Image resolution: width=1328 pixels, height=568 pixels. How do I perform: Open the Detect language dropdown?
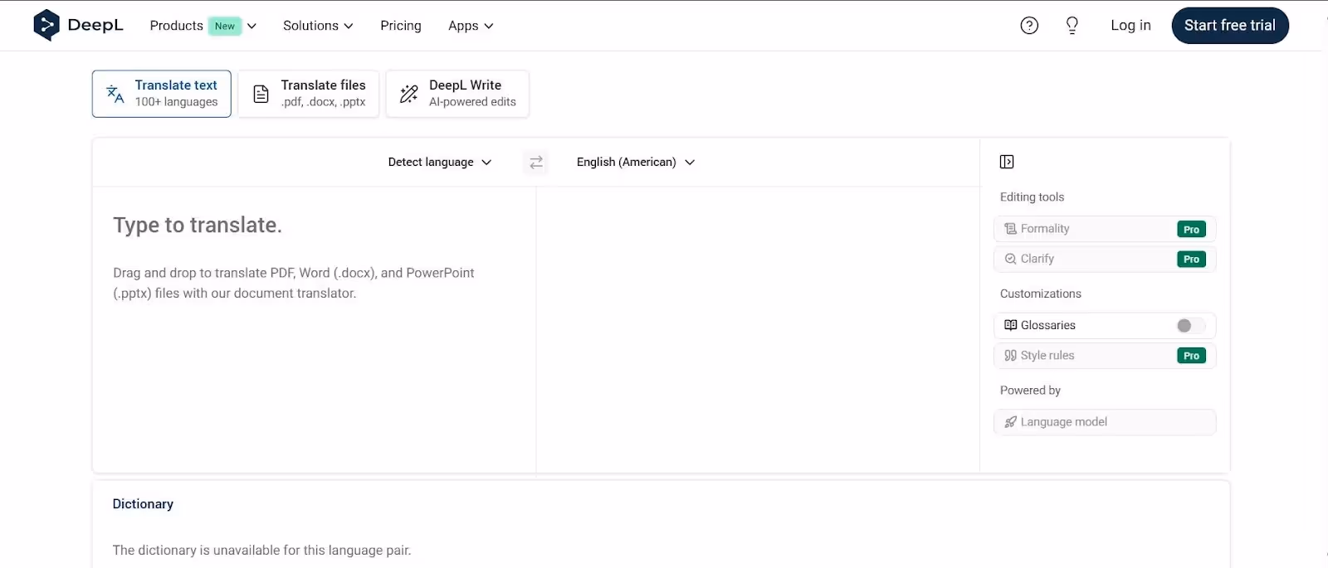pyautogui.click(x=439, y=162)
